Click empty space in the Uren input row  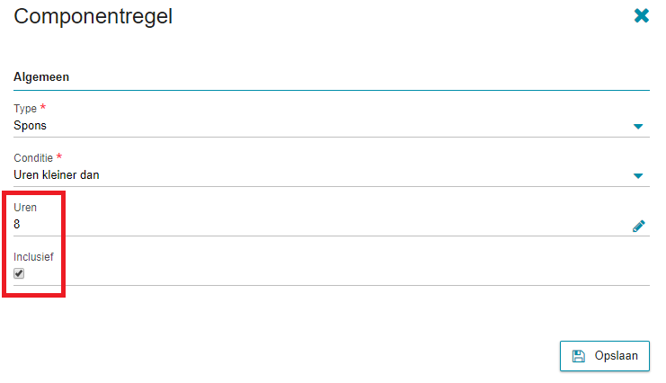coord(323,225)
